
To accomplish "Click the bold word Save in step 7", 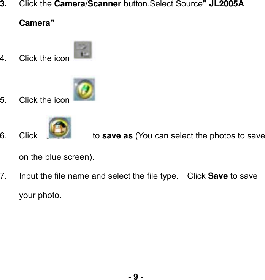I will 218,176.
